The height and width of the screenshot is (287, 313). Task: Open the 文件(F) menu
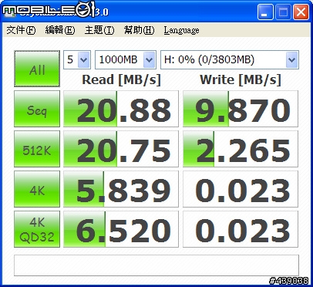point(21,30)
